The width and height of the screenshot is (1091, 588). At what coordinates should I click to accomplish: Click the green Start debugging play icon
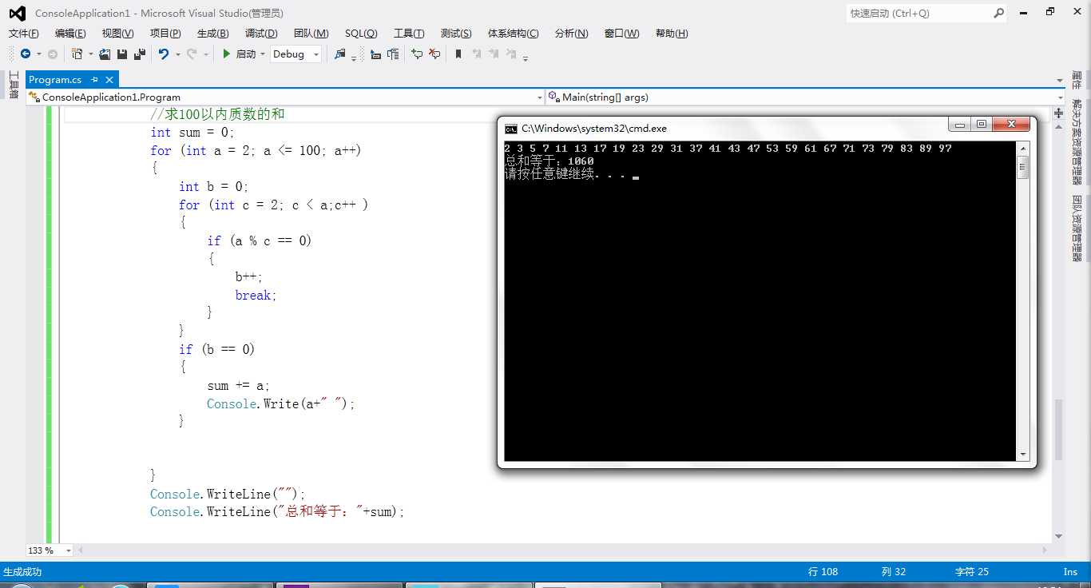tap(227, 54)
